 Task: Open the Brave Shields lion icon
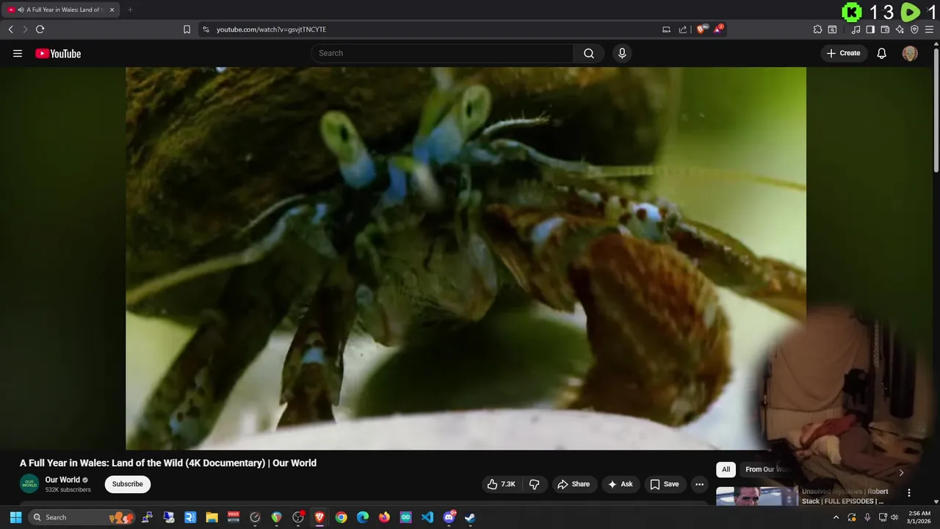point(701,29)
